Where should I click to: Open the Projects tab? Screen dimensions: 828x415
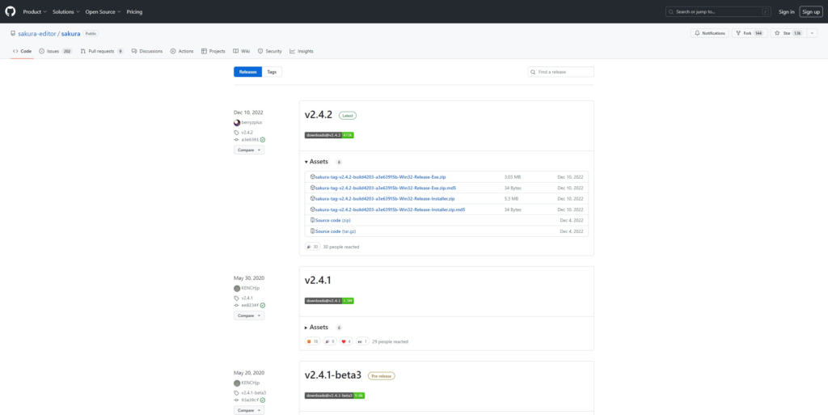(x=213, y=51)
